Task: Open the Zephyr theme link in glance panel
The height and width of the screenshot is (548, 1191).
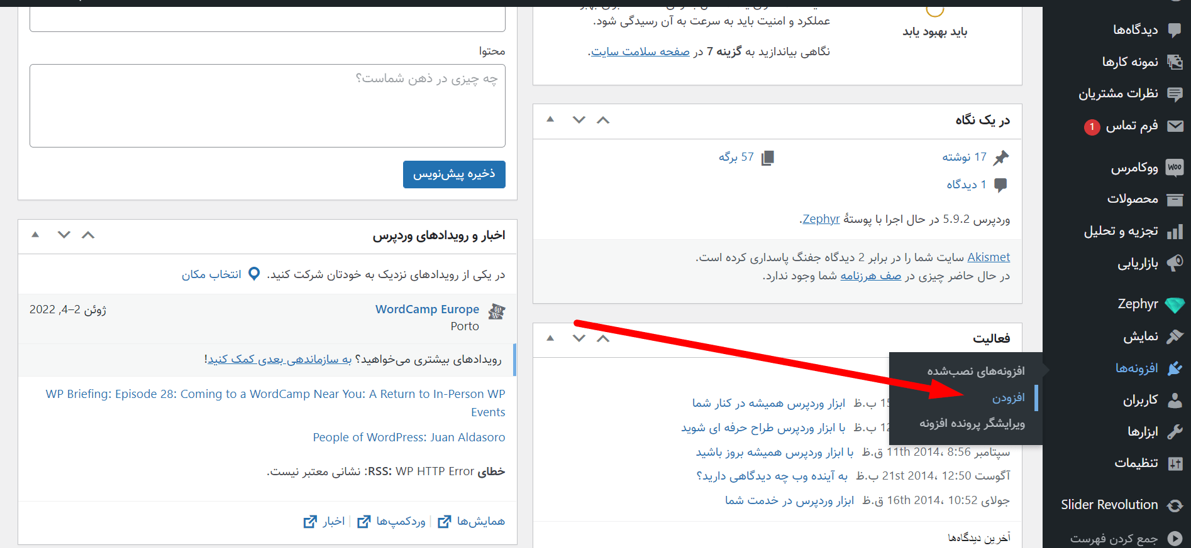Action: (821, 219)
